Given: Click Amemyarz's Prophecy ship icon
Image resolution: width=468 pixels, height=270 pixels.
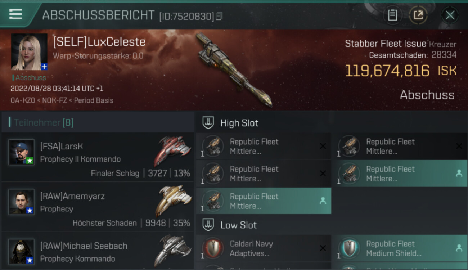Looking at the screenshot, I should (x=173, y=200).
